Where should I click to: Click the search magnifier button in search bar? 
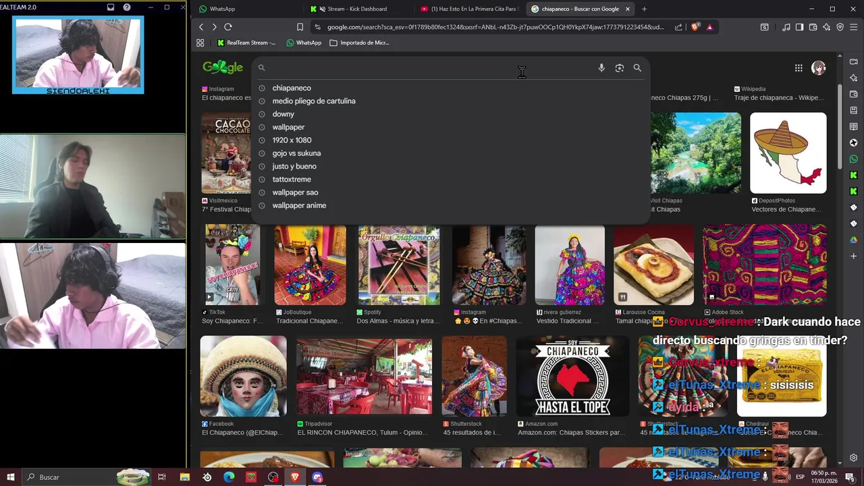pos(637,68)
